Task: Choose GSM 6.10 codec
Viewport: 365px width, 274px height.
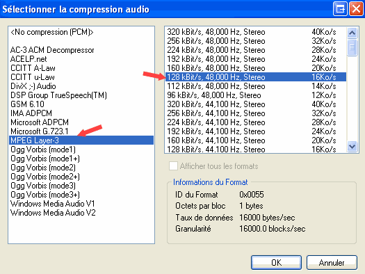Action: tap(81, 104)
